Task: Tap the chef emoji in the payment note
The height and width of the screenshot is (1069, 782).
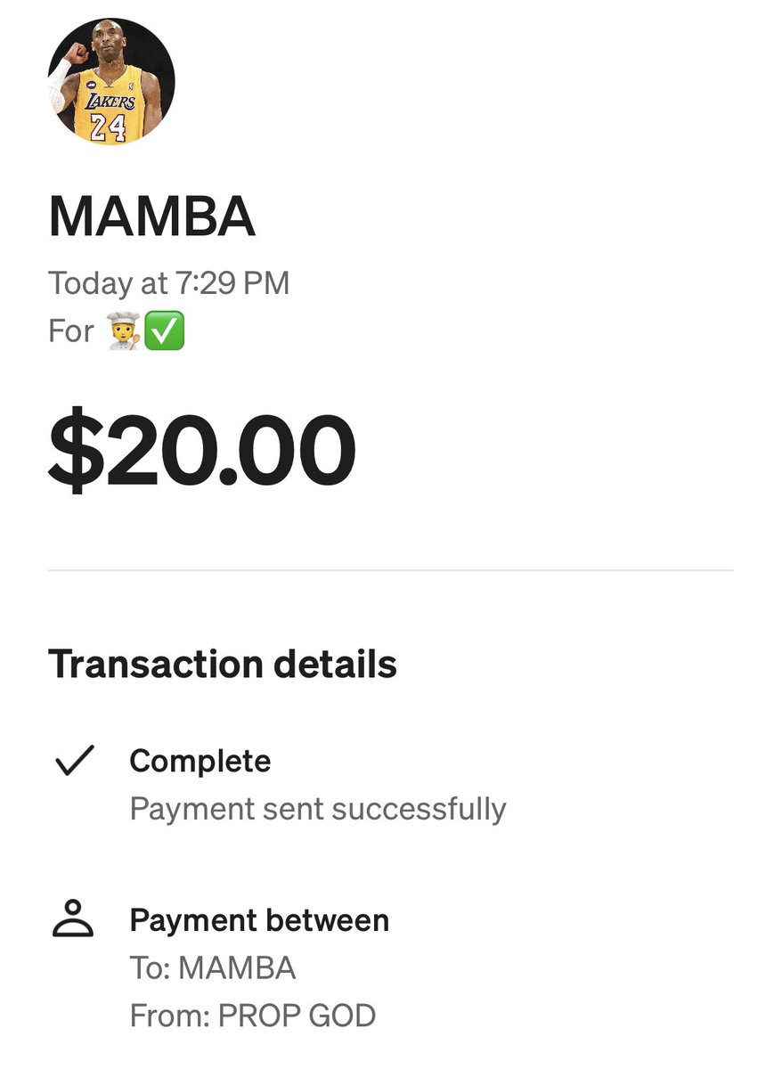Action: [123, 331]
